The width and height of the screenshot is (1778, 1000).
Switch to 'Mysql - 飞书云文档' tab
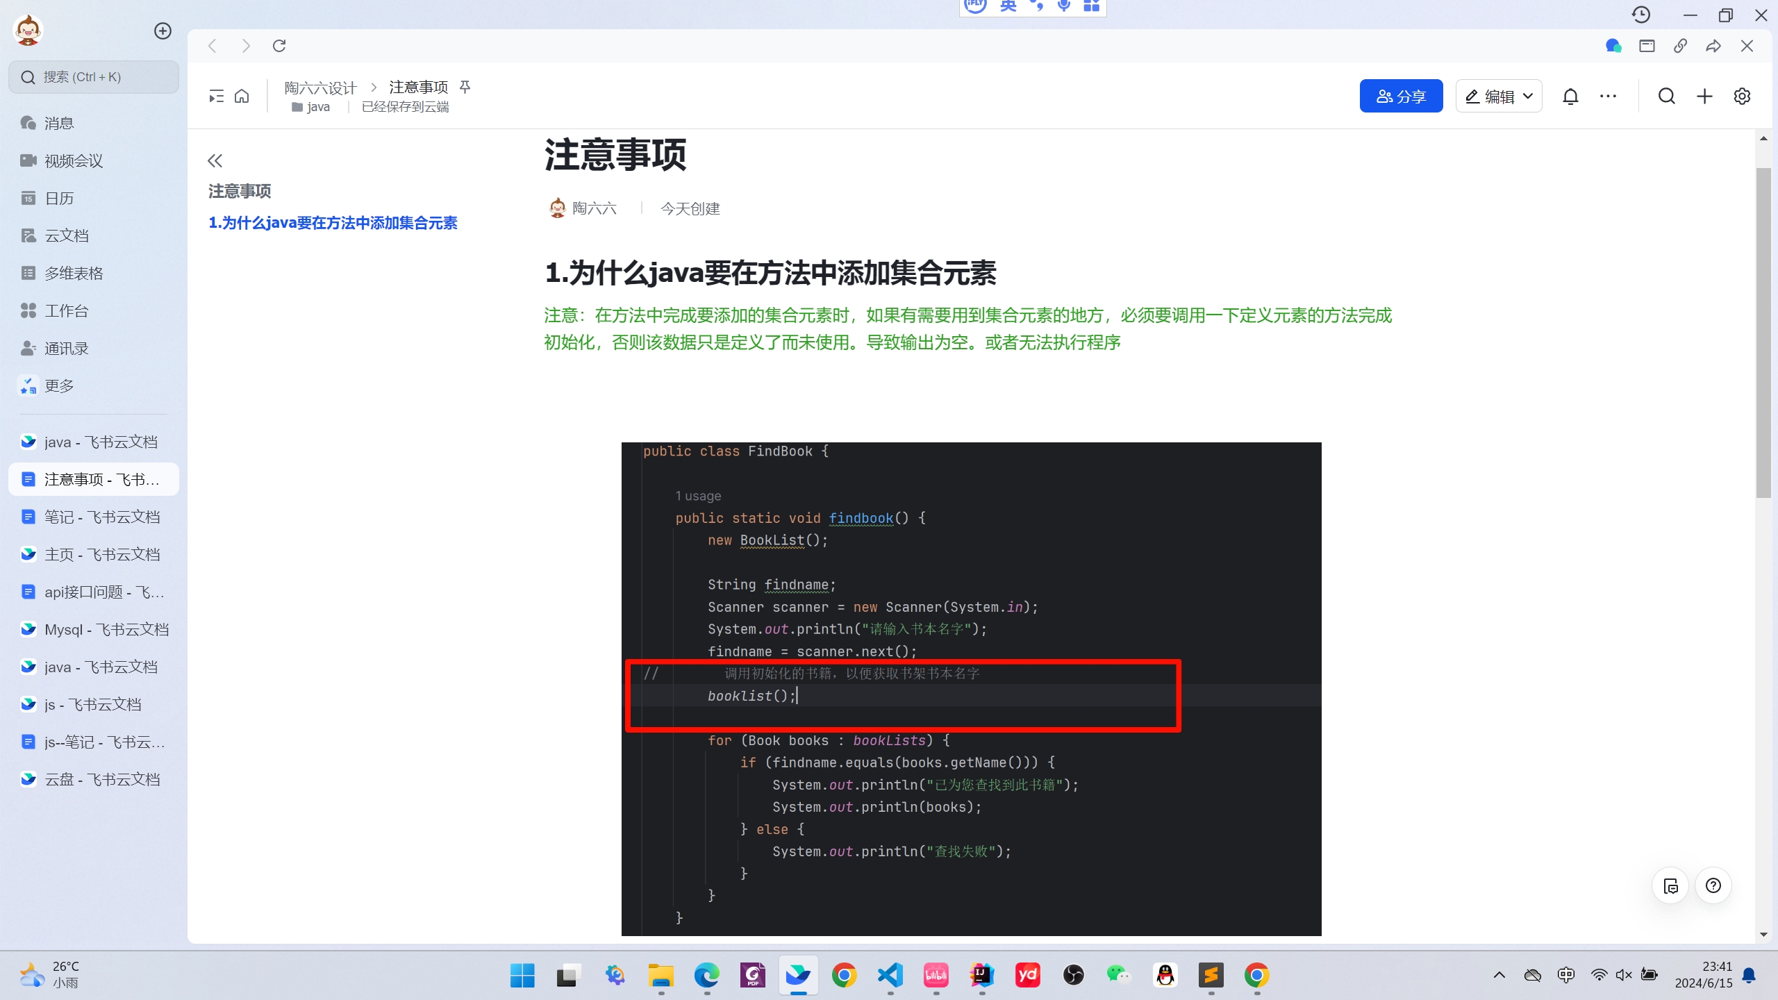[94, 629]
